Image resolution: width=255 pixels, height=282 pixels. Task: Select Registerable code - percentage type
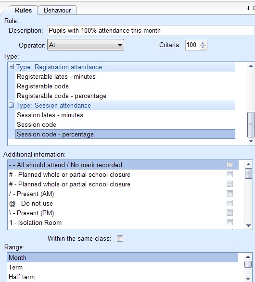pos(62,96)
